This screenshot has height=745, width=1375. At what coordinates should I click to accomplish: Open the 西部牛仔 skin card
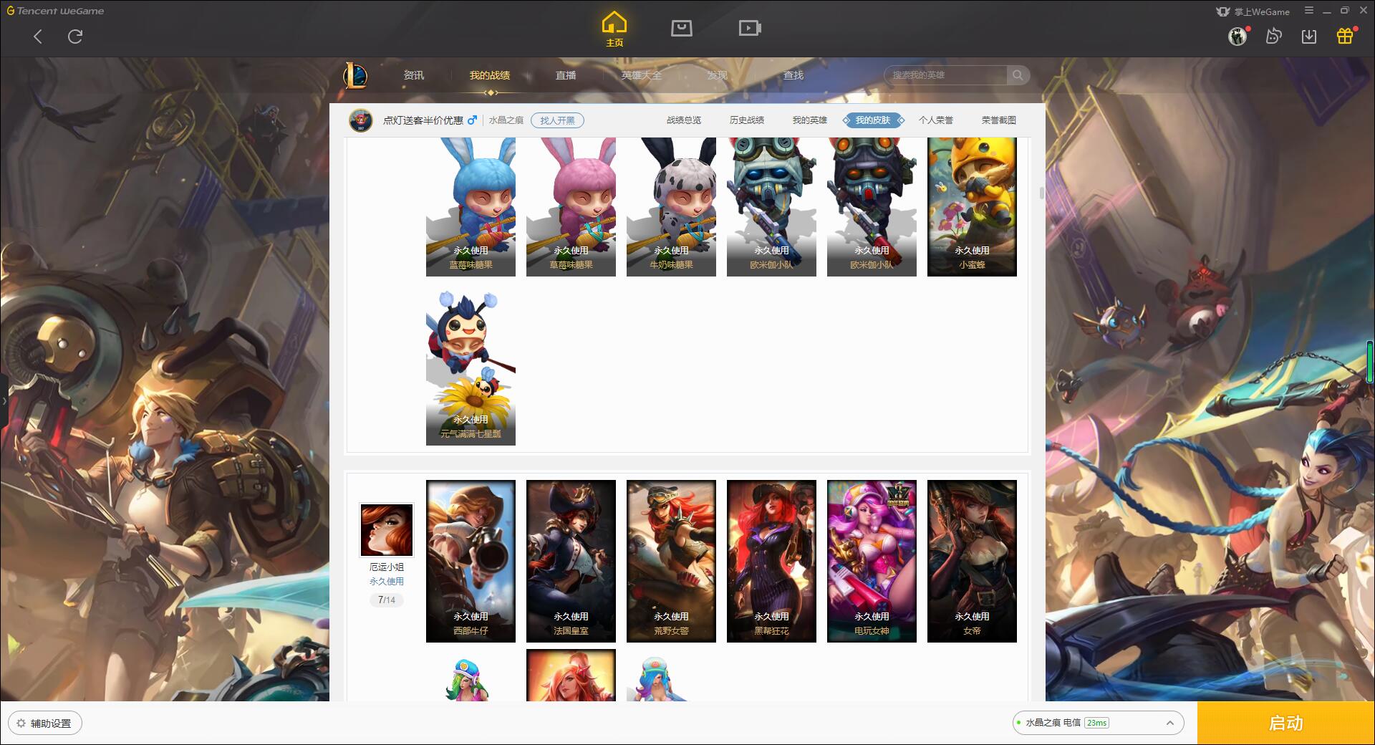click(x=471, y=561)
